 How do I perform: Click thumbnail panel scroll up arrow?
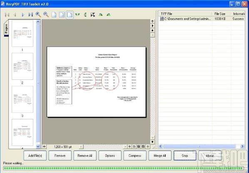coord(38,22)
